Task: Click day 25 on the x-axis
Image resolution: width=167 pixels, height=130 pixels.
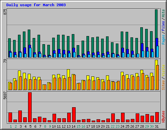Action: click(x=127, y=126)
